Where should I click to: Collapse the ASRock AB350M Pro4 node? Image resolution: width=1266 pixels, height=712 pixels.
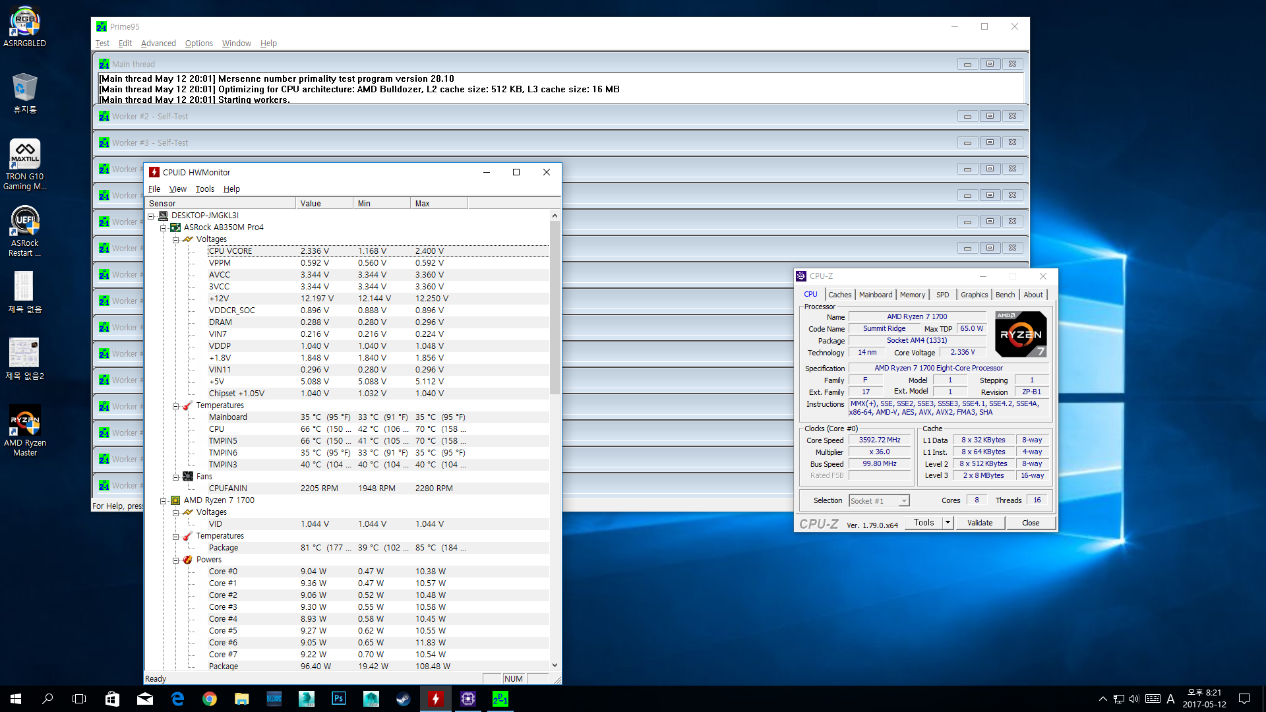(x=164, y=227)
